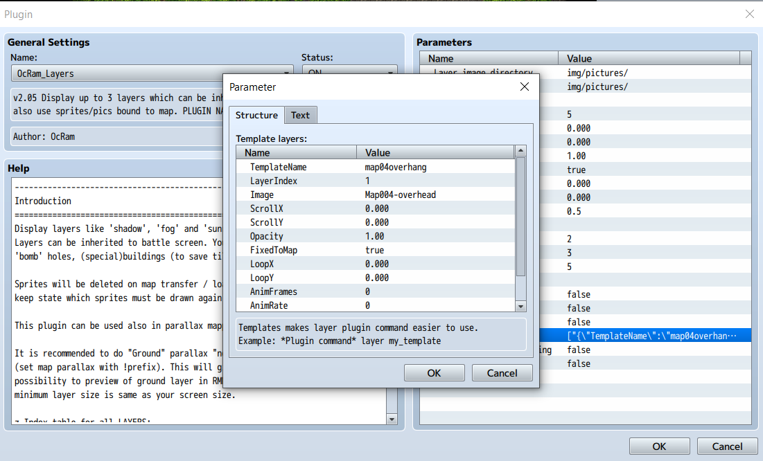The image size is (763, 461).
Task: Click the first img/pictures/ value
Action: (597, 73)
